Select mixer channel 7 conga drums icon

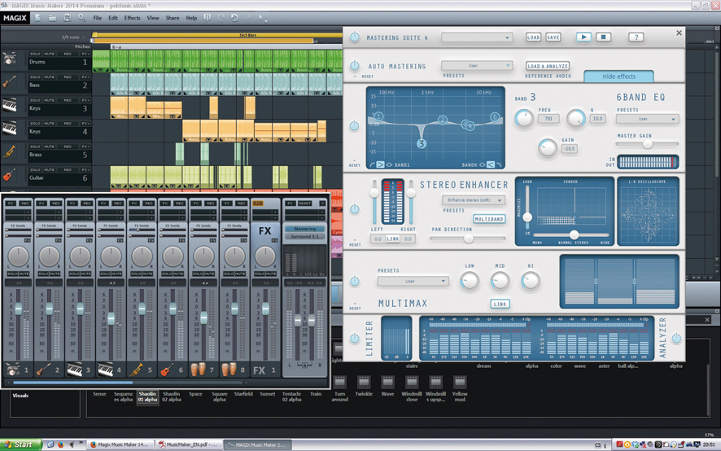pos(199,370)
